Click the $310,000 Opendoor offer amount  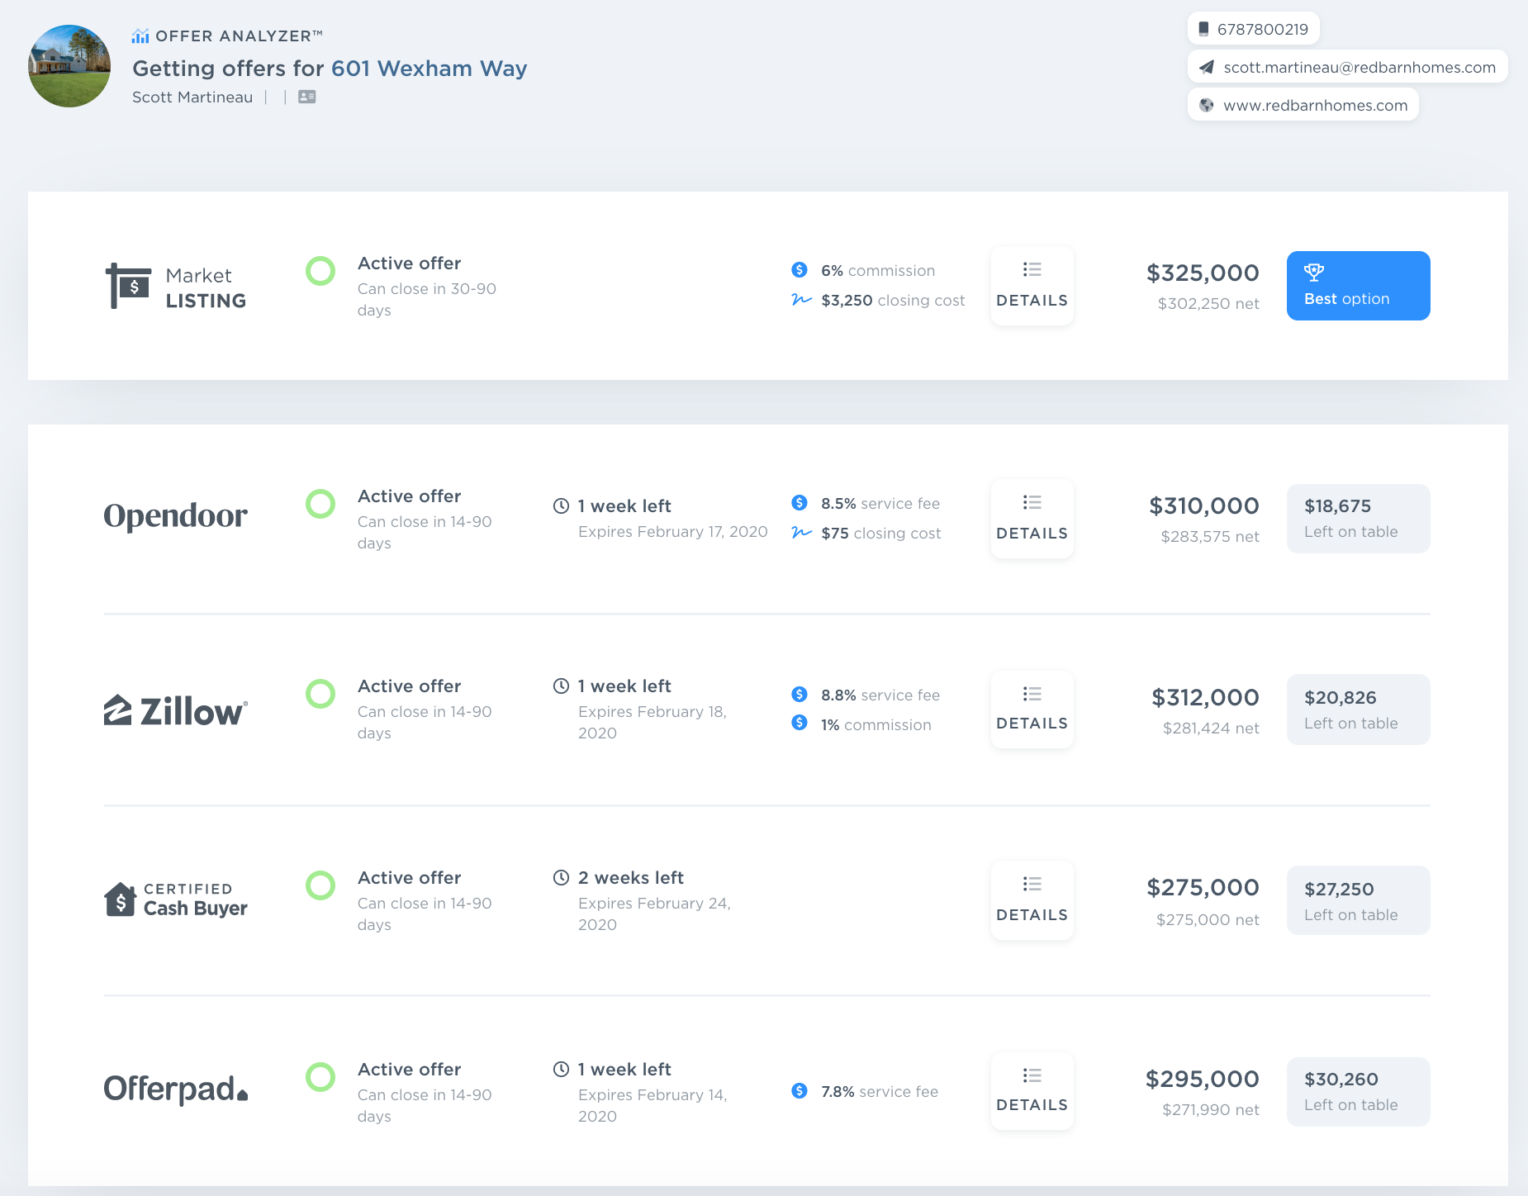point(1204,505)
